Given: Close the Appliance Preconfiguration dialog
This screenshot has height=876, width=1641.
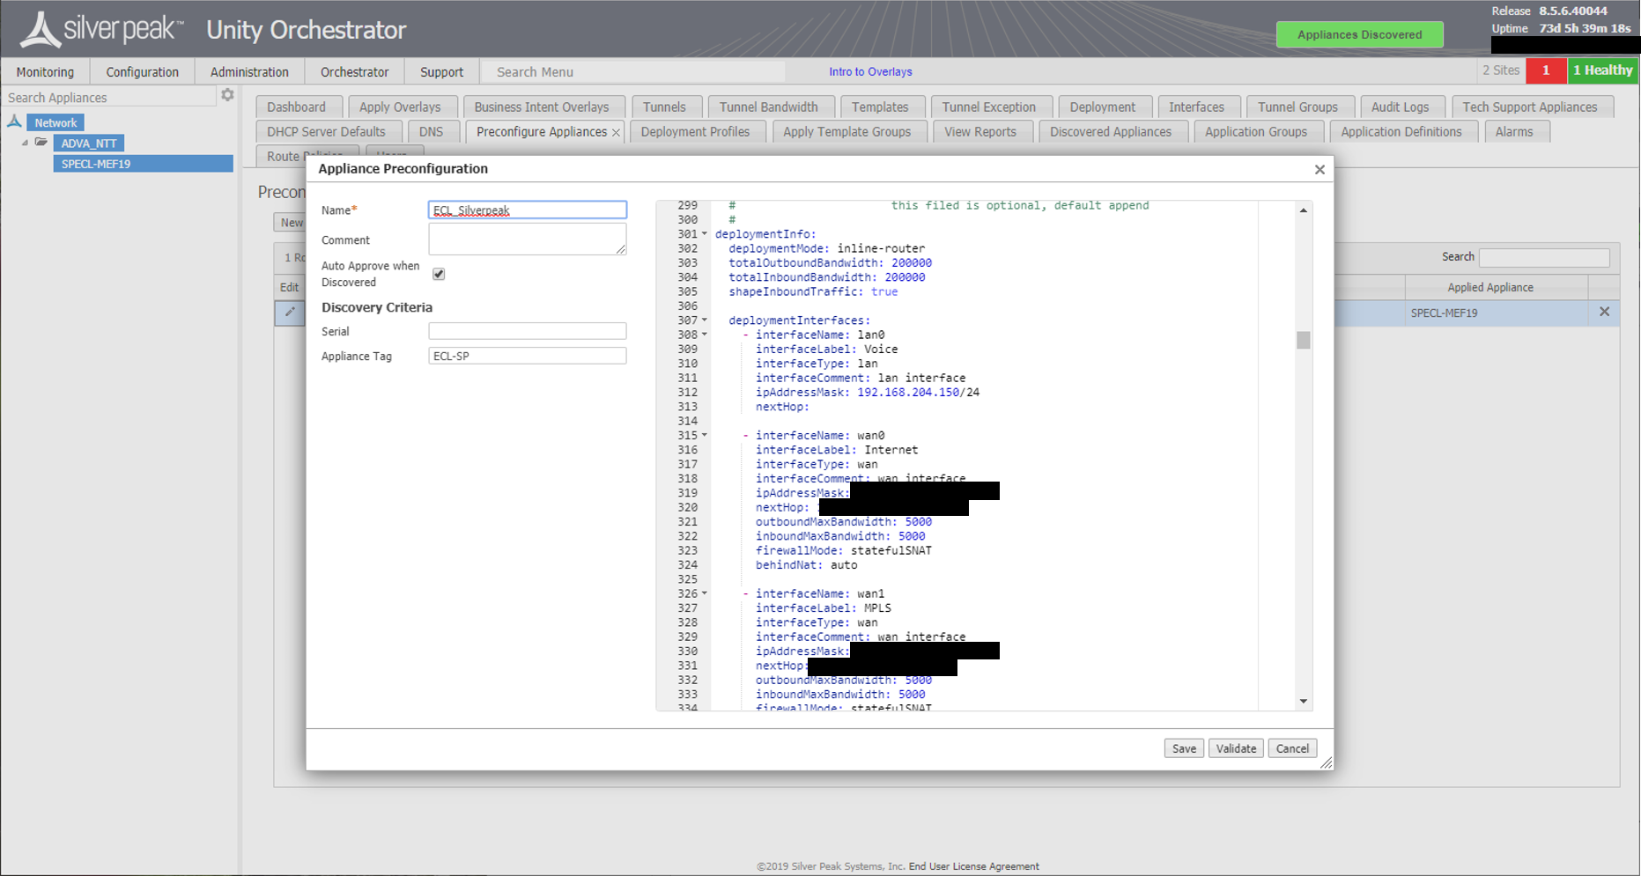Looking at the screenshot, I should click(x=1319, y=169).
